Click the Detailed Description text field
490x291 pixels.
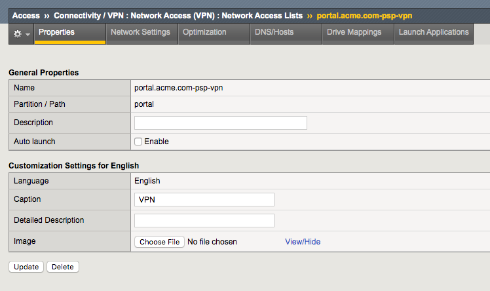204,220
